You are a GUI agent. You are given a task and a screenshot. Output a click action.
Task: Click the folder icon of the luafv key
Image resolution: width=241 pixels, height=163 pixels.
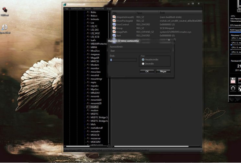pos(88,40)
